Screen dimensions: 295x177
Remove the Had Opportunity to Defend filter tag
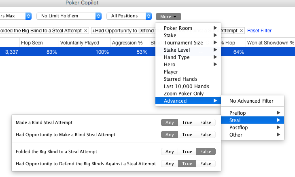[241, 31]
